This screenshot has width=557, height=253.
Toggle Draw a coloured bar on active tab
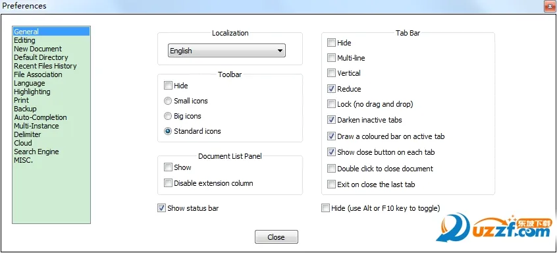pyautogui.click(x=331, y=136)
